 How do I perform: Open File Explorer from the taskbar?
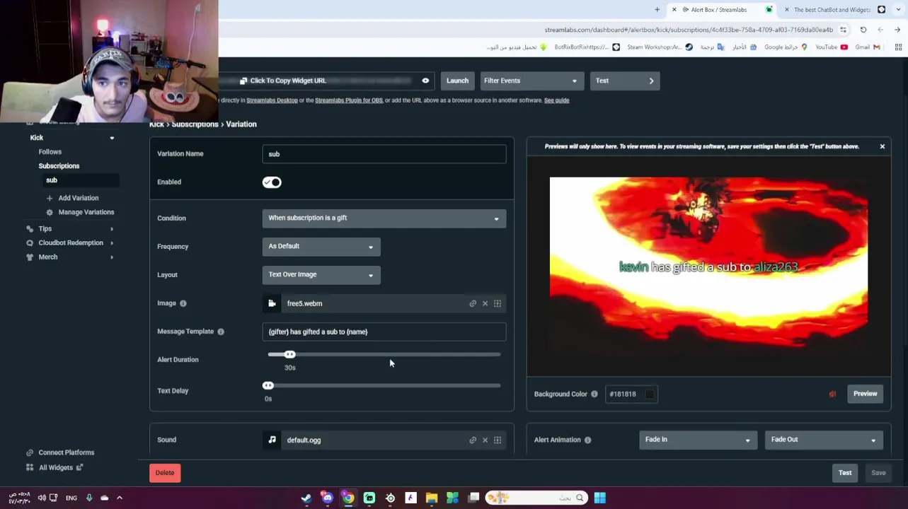point(432,498)
